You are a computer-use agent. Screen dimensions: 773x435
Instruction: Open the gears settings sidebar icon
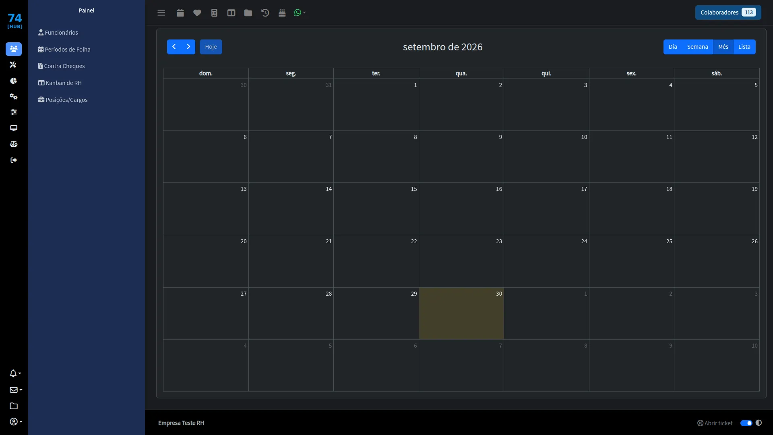[x=13, y=96]
